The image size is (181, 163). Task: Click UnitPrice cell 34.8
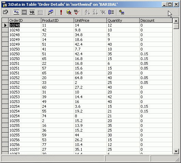90,35
